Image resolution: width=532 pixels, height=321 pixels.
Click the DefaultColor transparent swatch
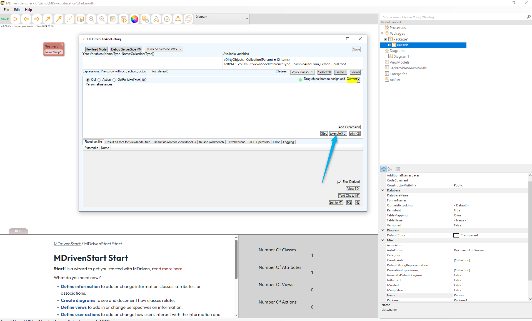point(456,236)
